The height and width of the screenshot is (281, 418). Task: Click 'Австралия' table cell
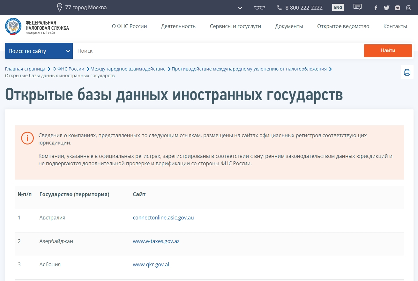(x=52, y=218)
